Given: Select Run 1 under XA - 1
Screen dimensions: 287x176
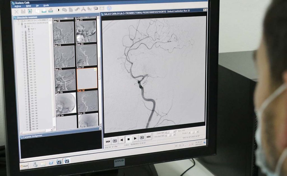Looking at the screenshot, I should pyautogui.click(x=33, y=29).
